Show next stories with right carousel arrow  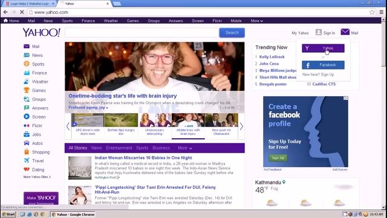click(241, 127)
